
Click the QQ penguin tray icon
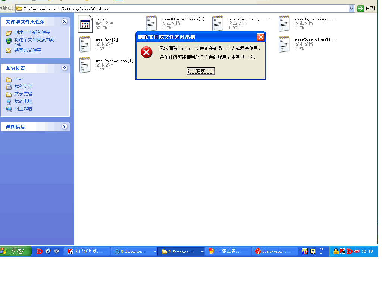coord(336,251)
